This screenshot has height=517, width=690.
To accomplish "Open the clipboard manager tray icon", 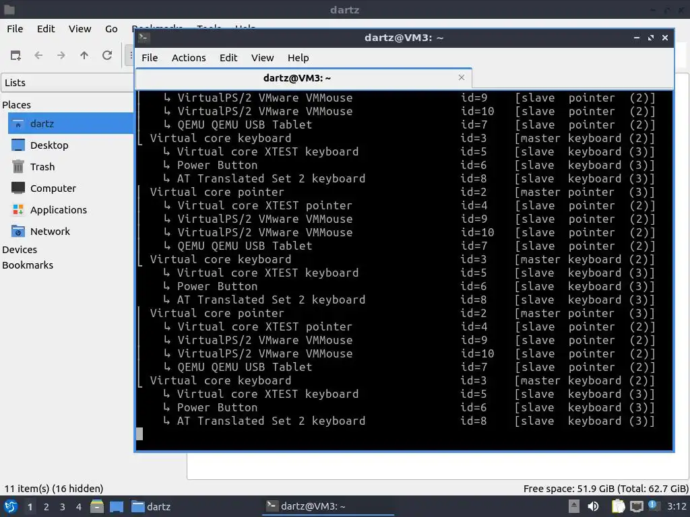I will click(x=618, y=506).
